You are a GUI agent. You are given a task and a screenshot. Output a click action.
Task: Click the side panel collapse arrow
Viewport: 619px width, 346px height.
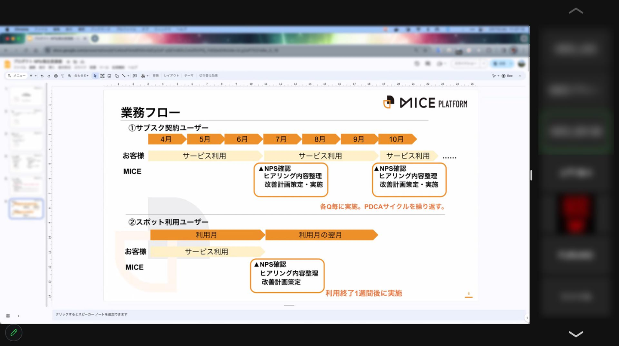(527, 318)
